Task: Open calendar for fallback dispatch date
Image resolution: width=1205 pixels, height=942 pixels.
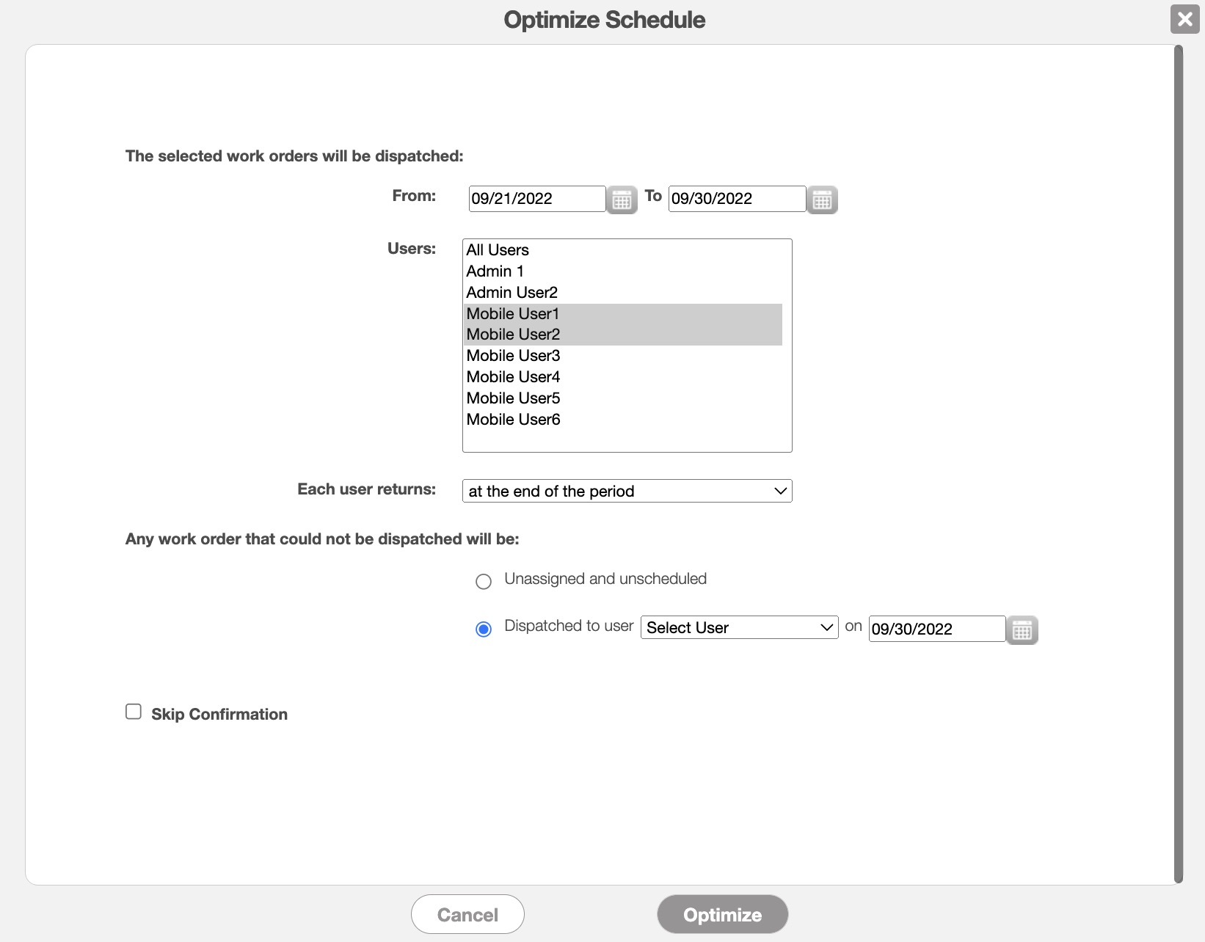Action: (x=1022, y=630)
